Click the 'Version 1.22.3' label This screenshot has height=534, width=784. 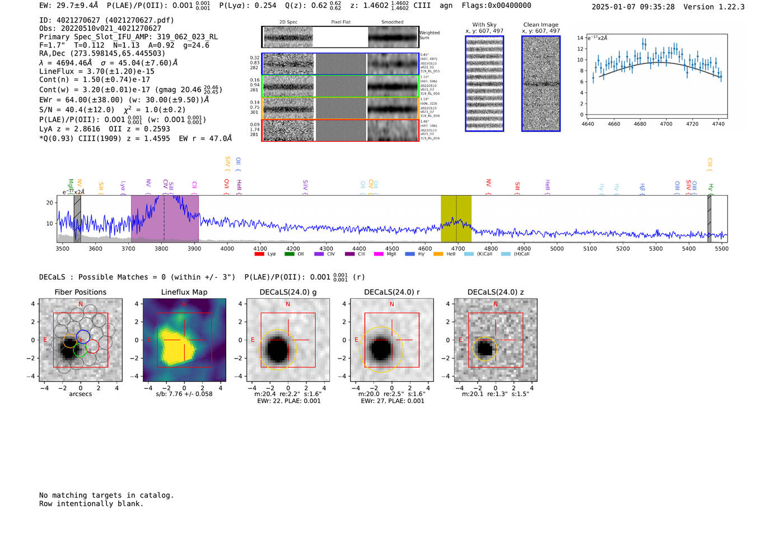tap(714, 7)
